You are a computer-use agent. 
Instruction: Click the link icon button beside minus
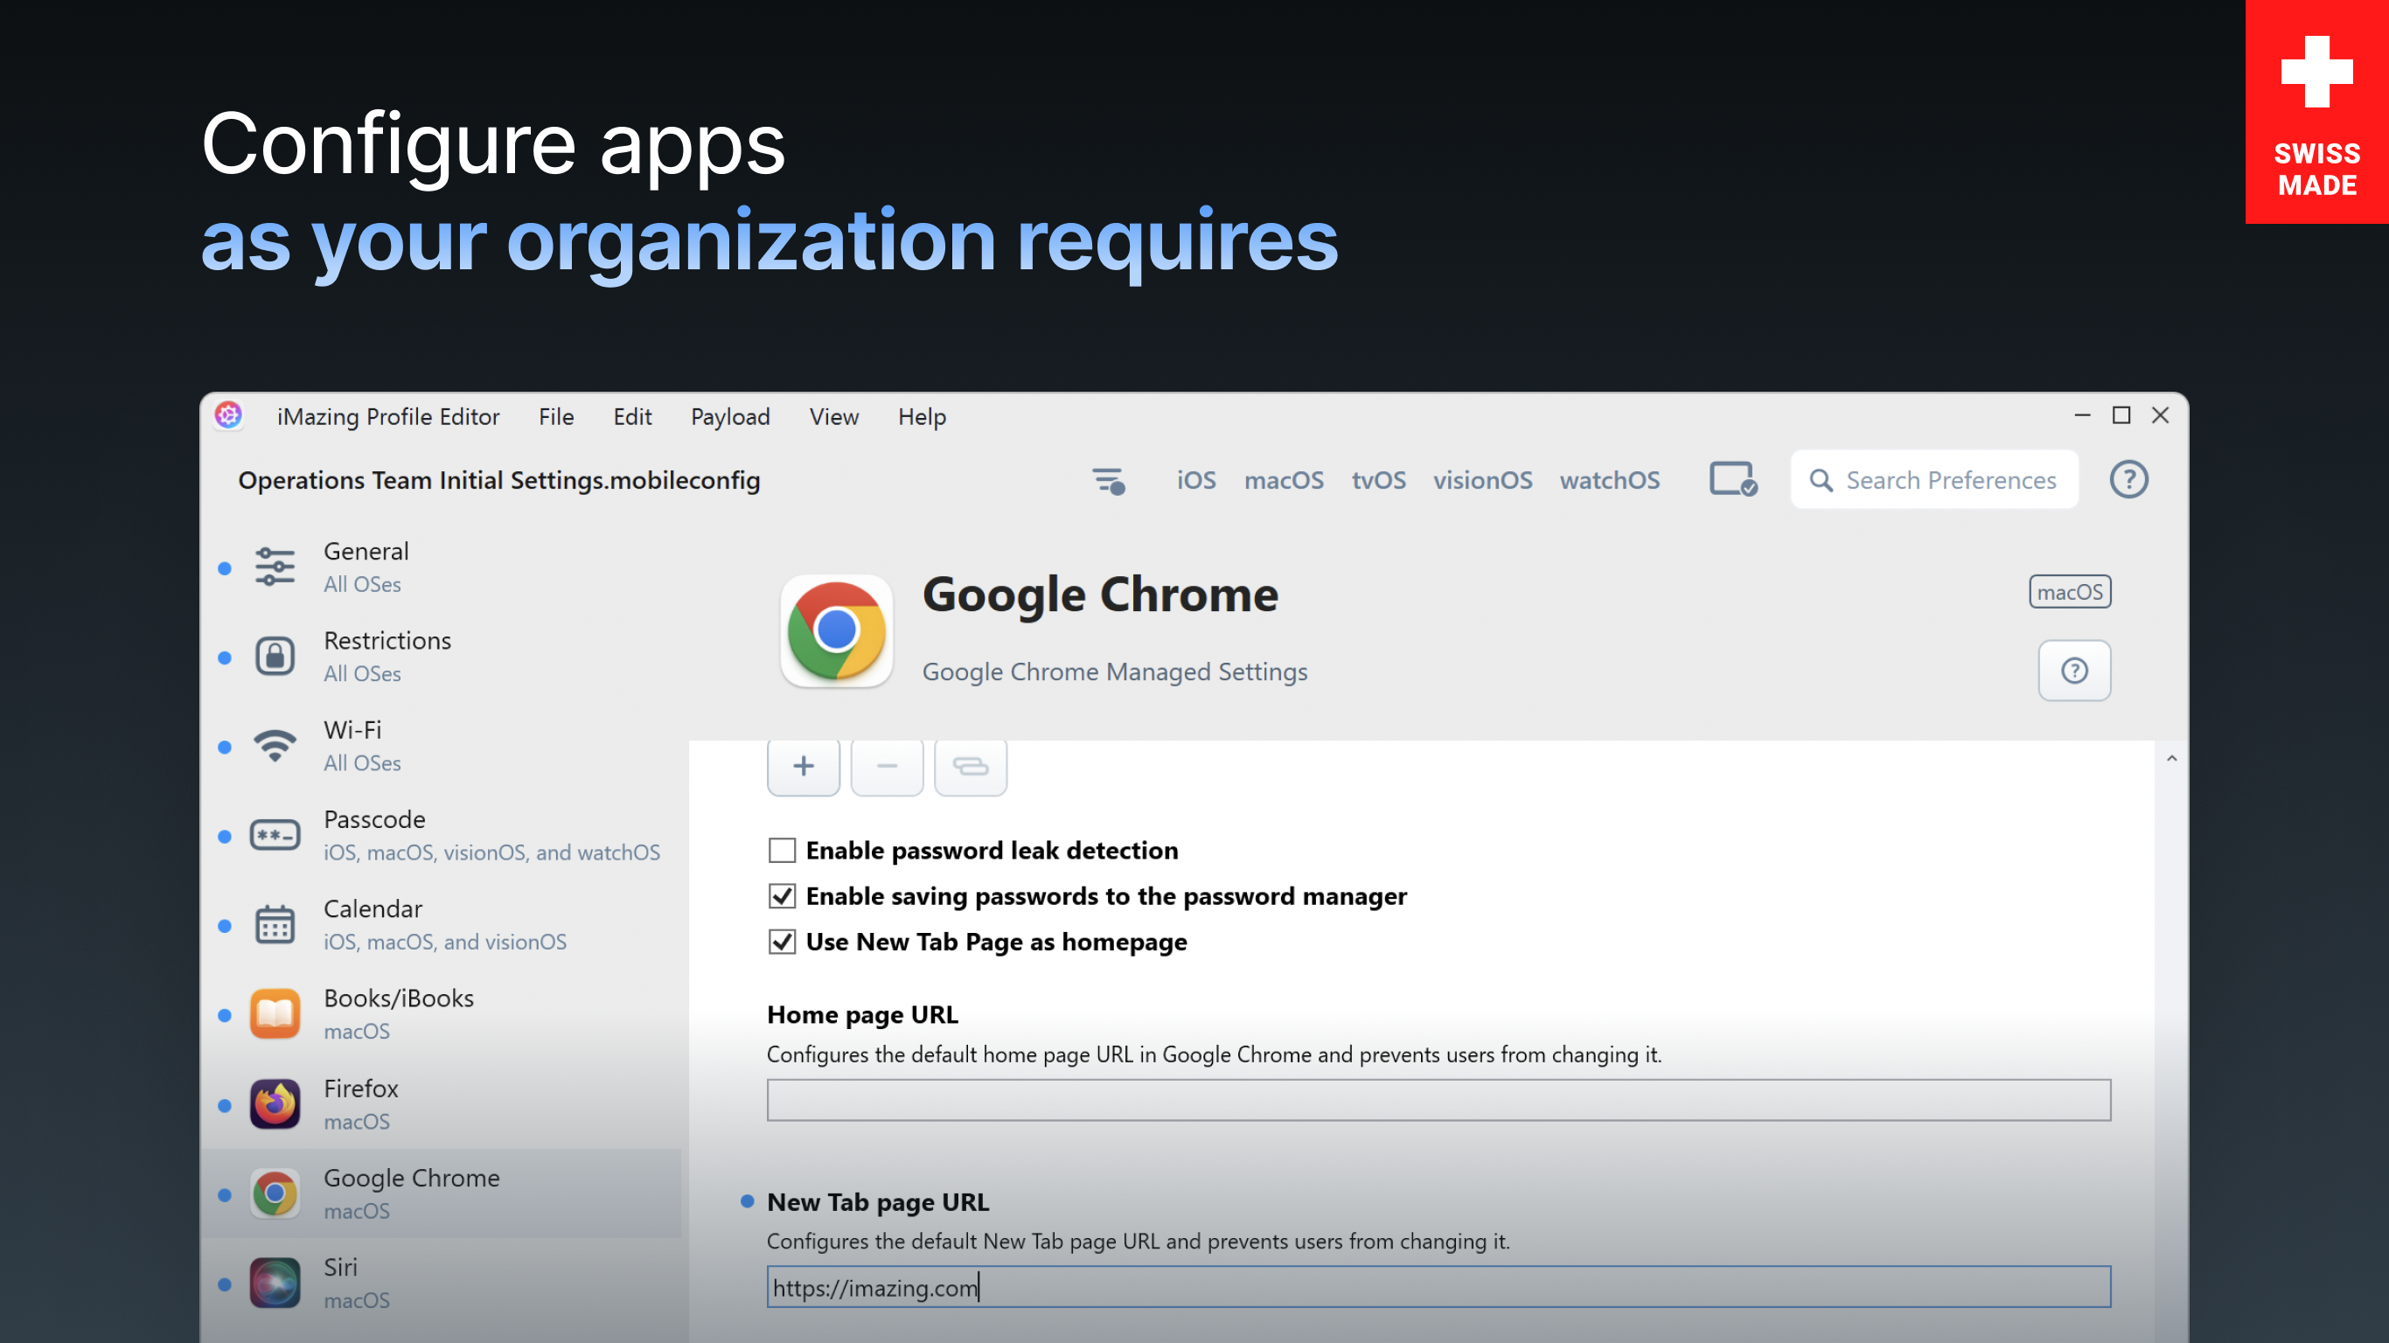[x=970, y=766]
